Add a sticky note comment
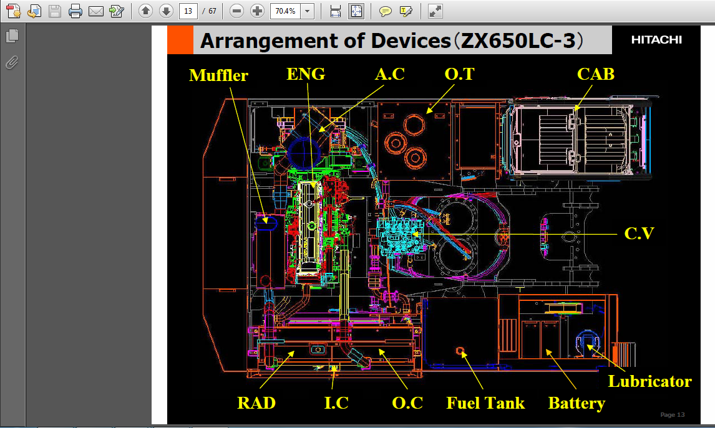This screenshot has width=715, height=428. (386, 11)
